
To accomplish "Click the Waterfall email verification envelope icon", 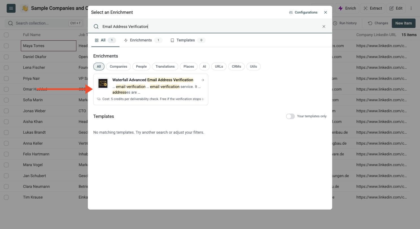I will (103, 83).
